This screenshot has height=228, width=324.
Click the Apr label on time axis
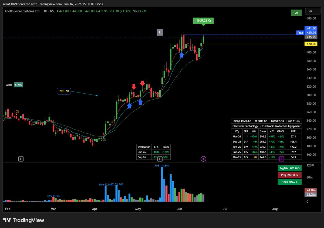(94, 209)
